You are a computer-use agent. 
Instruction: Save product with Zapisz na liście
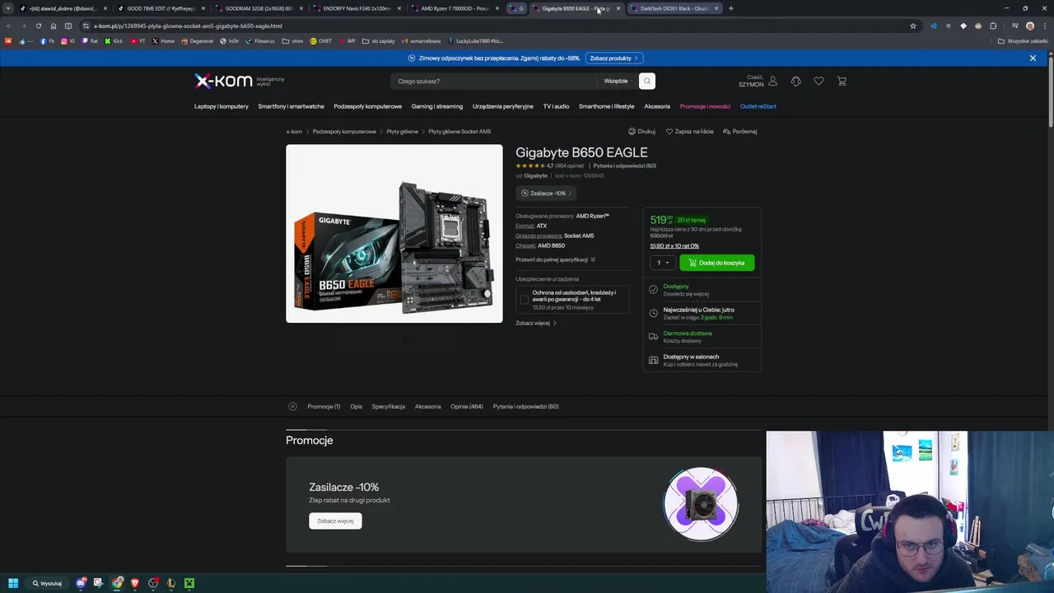pos(690,131)
